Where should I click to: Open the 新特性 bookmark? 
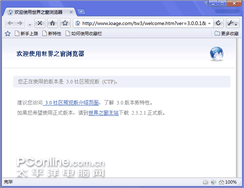[52, 34]
